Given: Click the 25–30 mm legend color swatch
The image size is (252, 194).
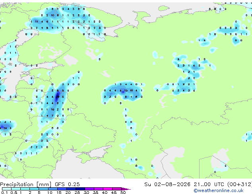Looking at the screenshot, I should (x=80, y=189).
